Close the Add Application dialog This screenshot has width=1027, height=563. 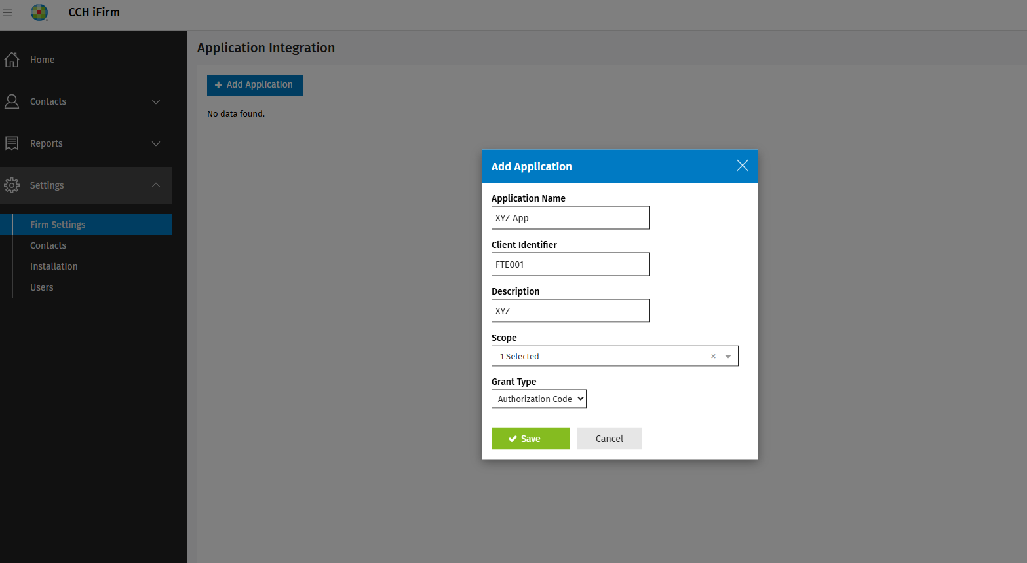click(x=742, y=166)
